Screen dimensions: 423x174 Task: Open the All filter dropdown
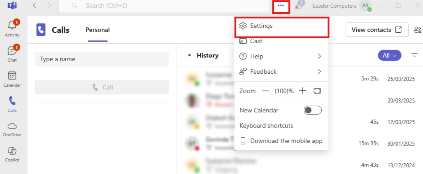389,55
